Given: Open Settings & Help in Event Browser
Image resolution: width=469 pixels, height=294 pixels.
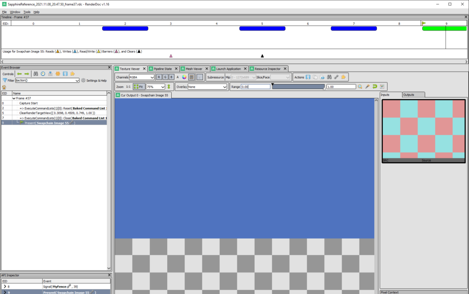Looking at the screenshot, I should pos(93,80).
